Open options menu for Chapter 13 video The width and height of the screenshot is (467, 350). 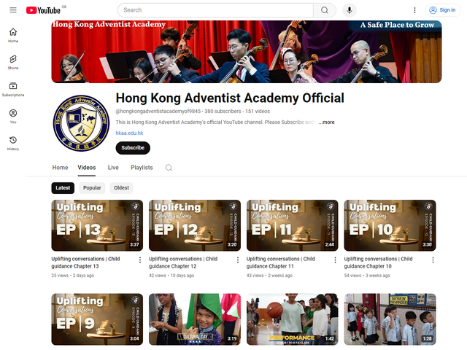pos(140,260)
